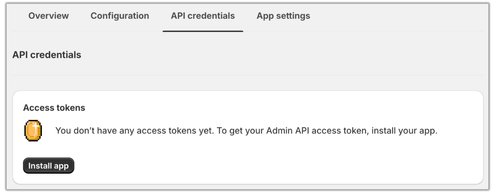Click the gold coin token icon

click(x=33, y=130)
